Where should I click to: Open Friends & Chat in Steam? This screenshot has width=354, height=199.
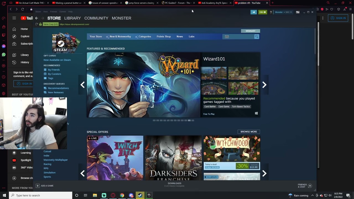click(x=304, y=186)
